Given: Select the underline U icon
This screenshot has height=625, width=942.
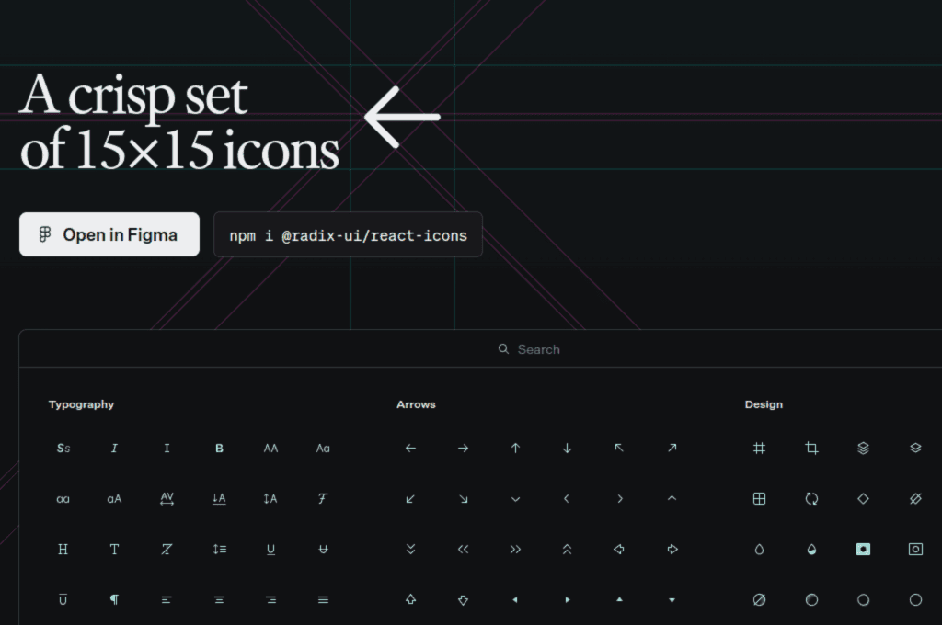Looking at the screenshot, I should [271, 550].
